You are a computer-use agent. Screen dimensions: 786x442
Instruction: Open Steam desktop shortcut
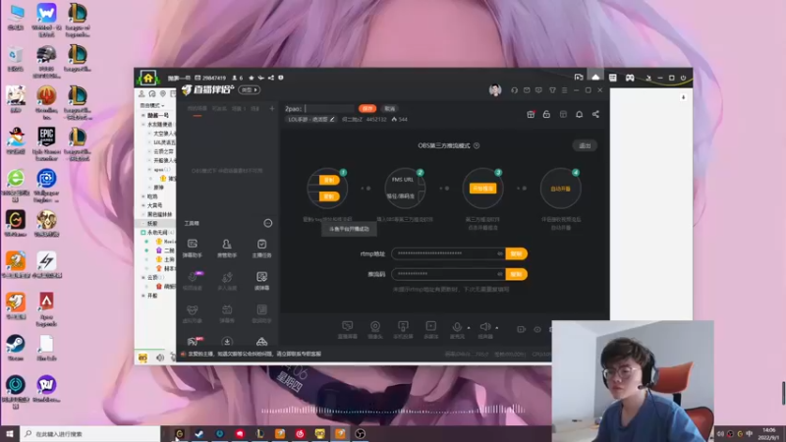coord(16,348)
